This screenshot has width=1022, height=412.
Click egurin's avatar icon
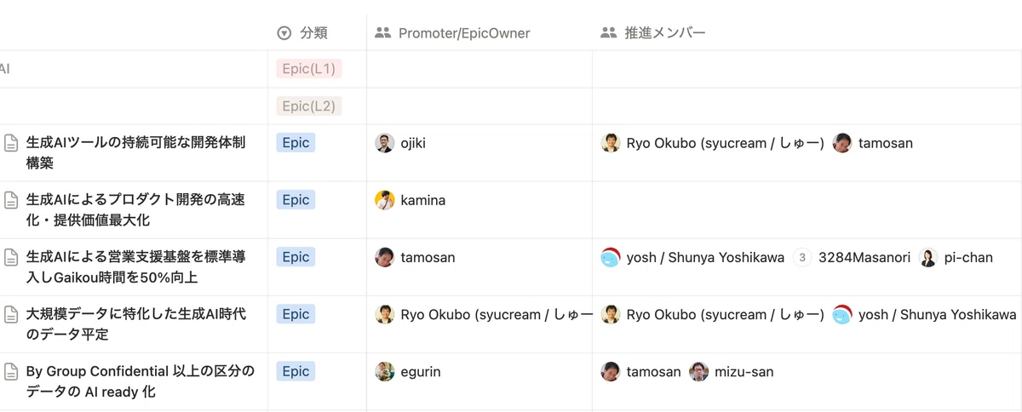coord(385,371)
